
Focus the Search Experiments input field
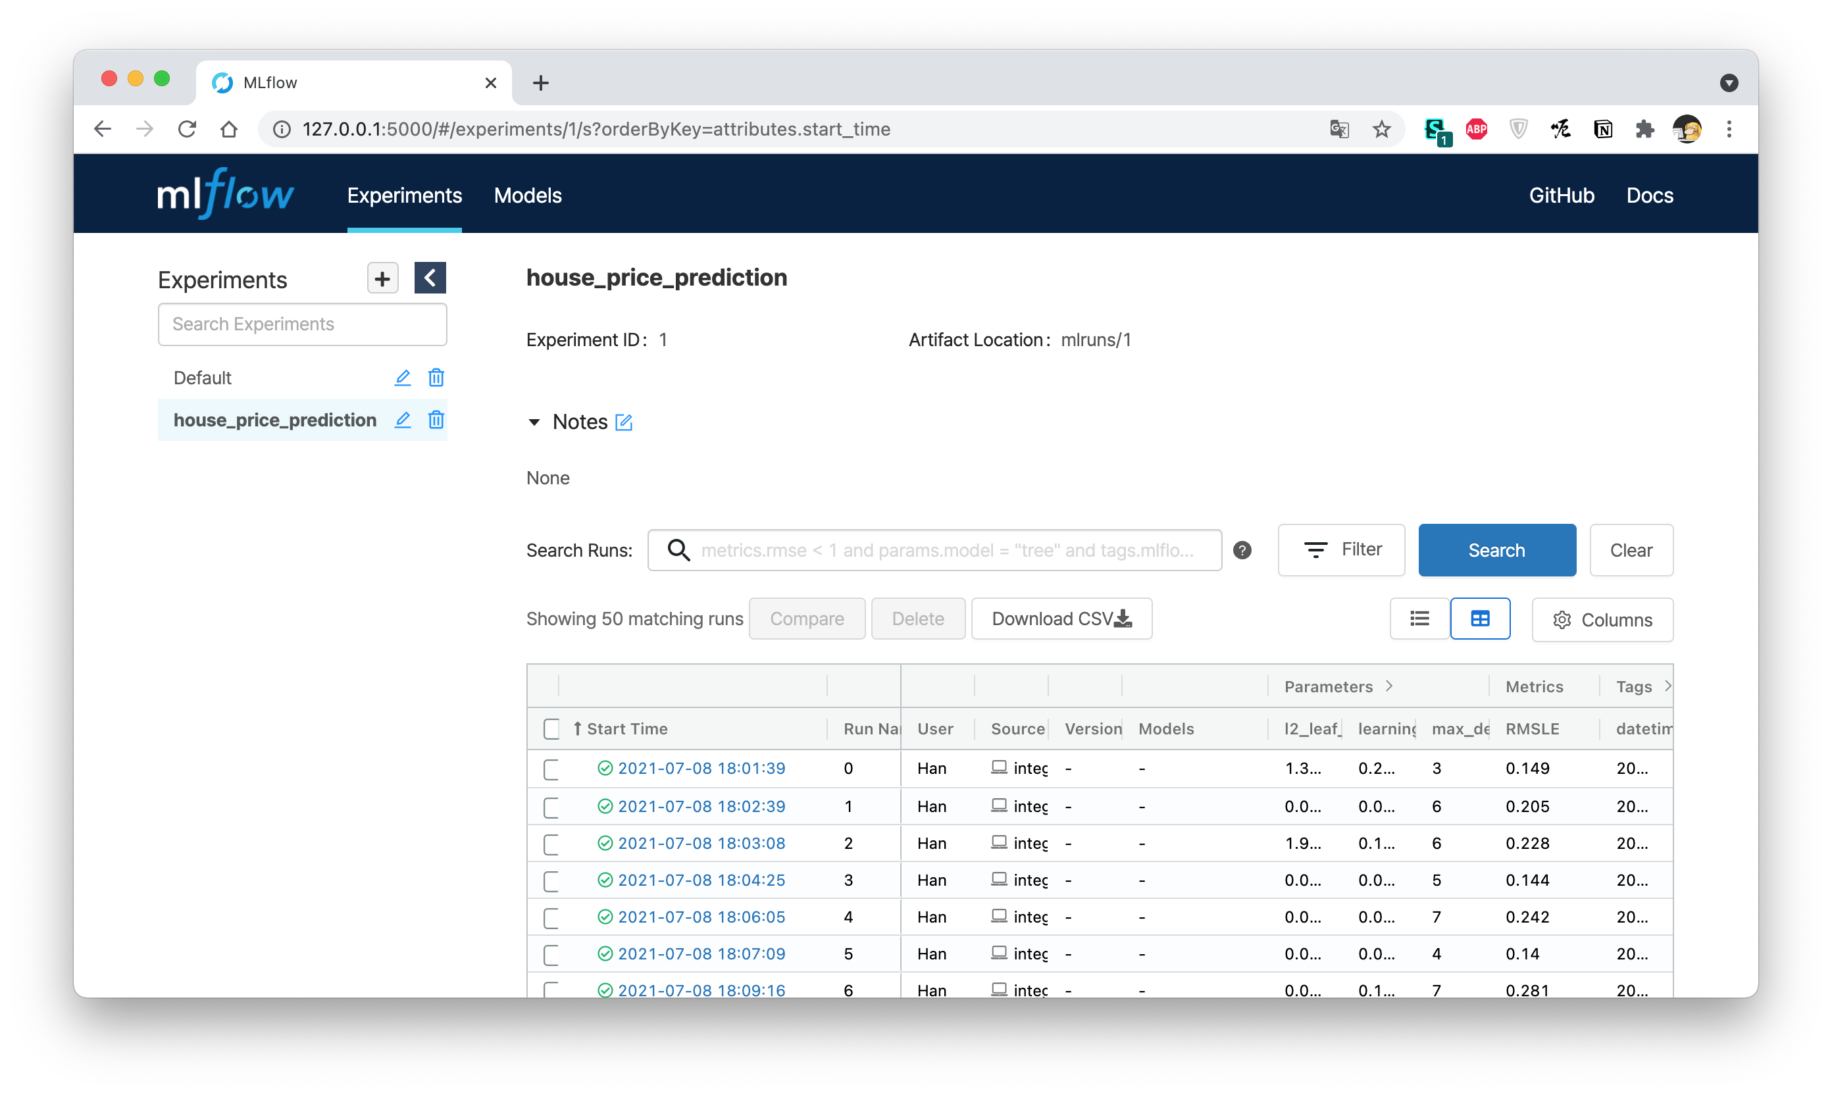(303, 324)
